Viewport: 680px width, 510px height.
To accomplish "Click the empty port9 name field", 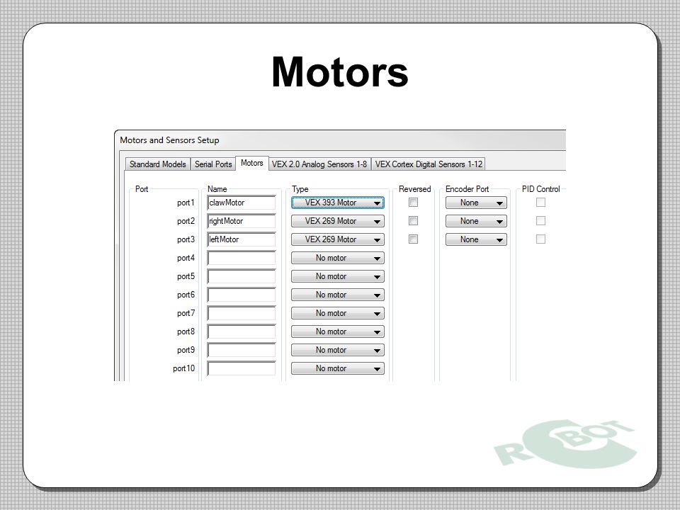I will coord(242,350).
